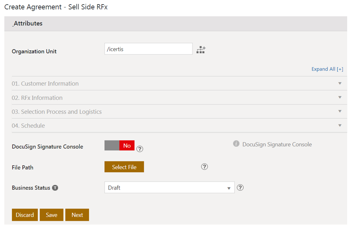Click the Discard button
Screen dimensions: 350x225
pos(25,215)
